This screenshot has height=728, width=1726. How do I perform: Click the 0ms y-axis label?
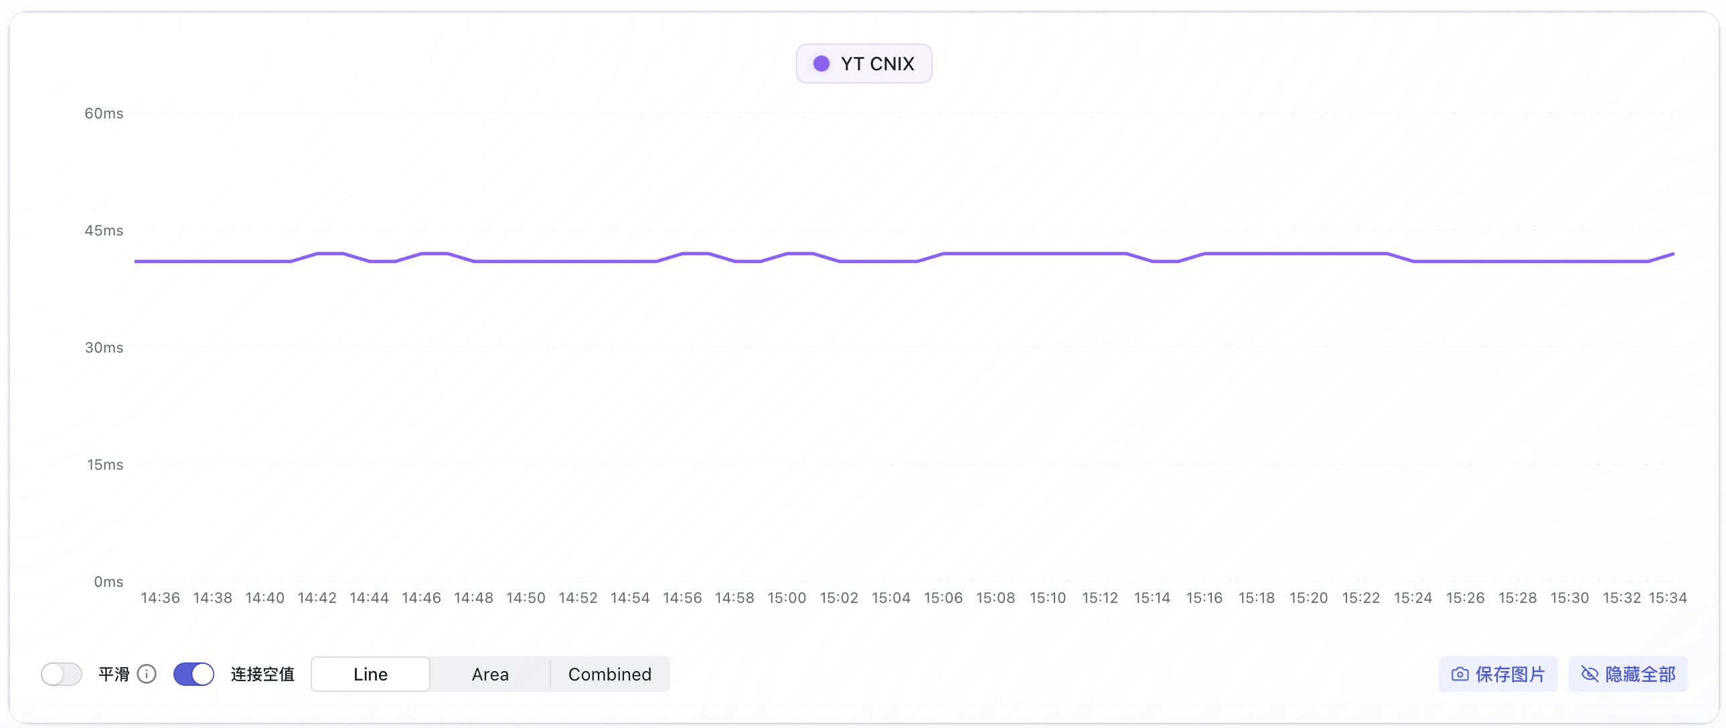click(108, 581)
